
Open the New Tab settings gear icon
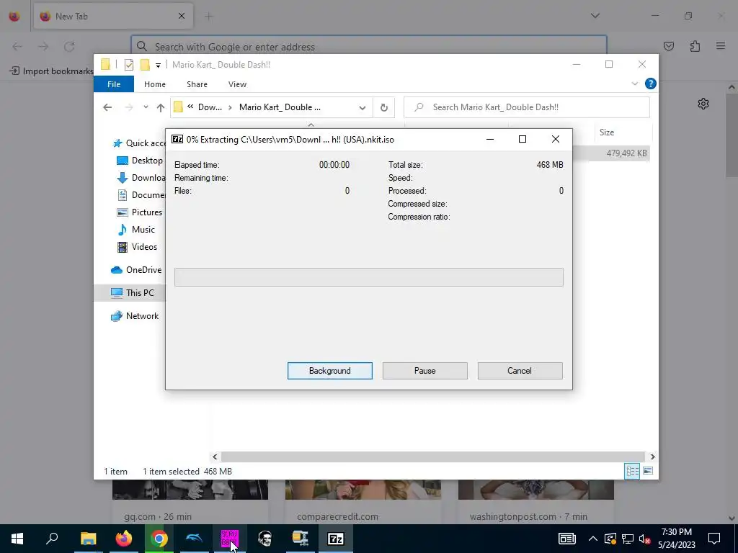(703, 104)
